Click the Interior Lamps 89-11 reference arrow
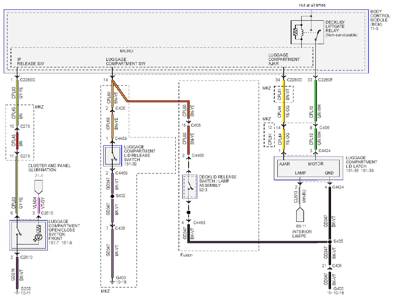This screenshot has width=394, height=298. (x=300, y=215)
